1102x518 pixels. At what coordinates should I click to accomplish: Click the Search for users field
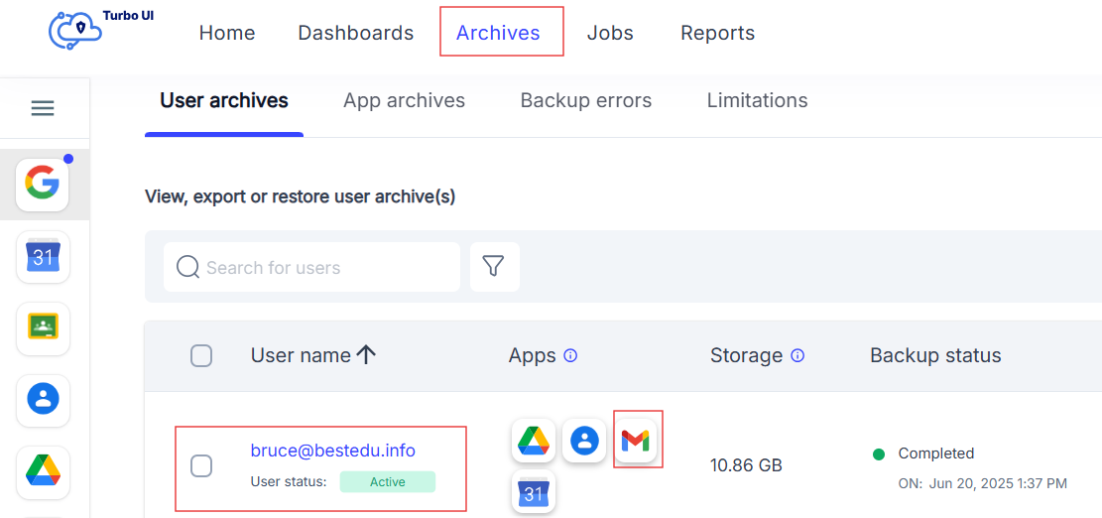(x=312, y=267)
